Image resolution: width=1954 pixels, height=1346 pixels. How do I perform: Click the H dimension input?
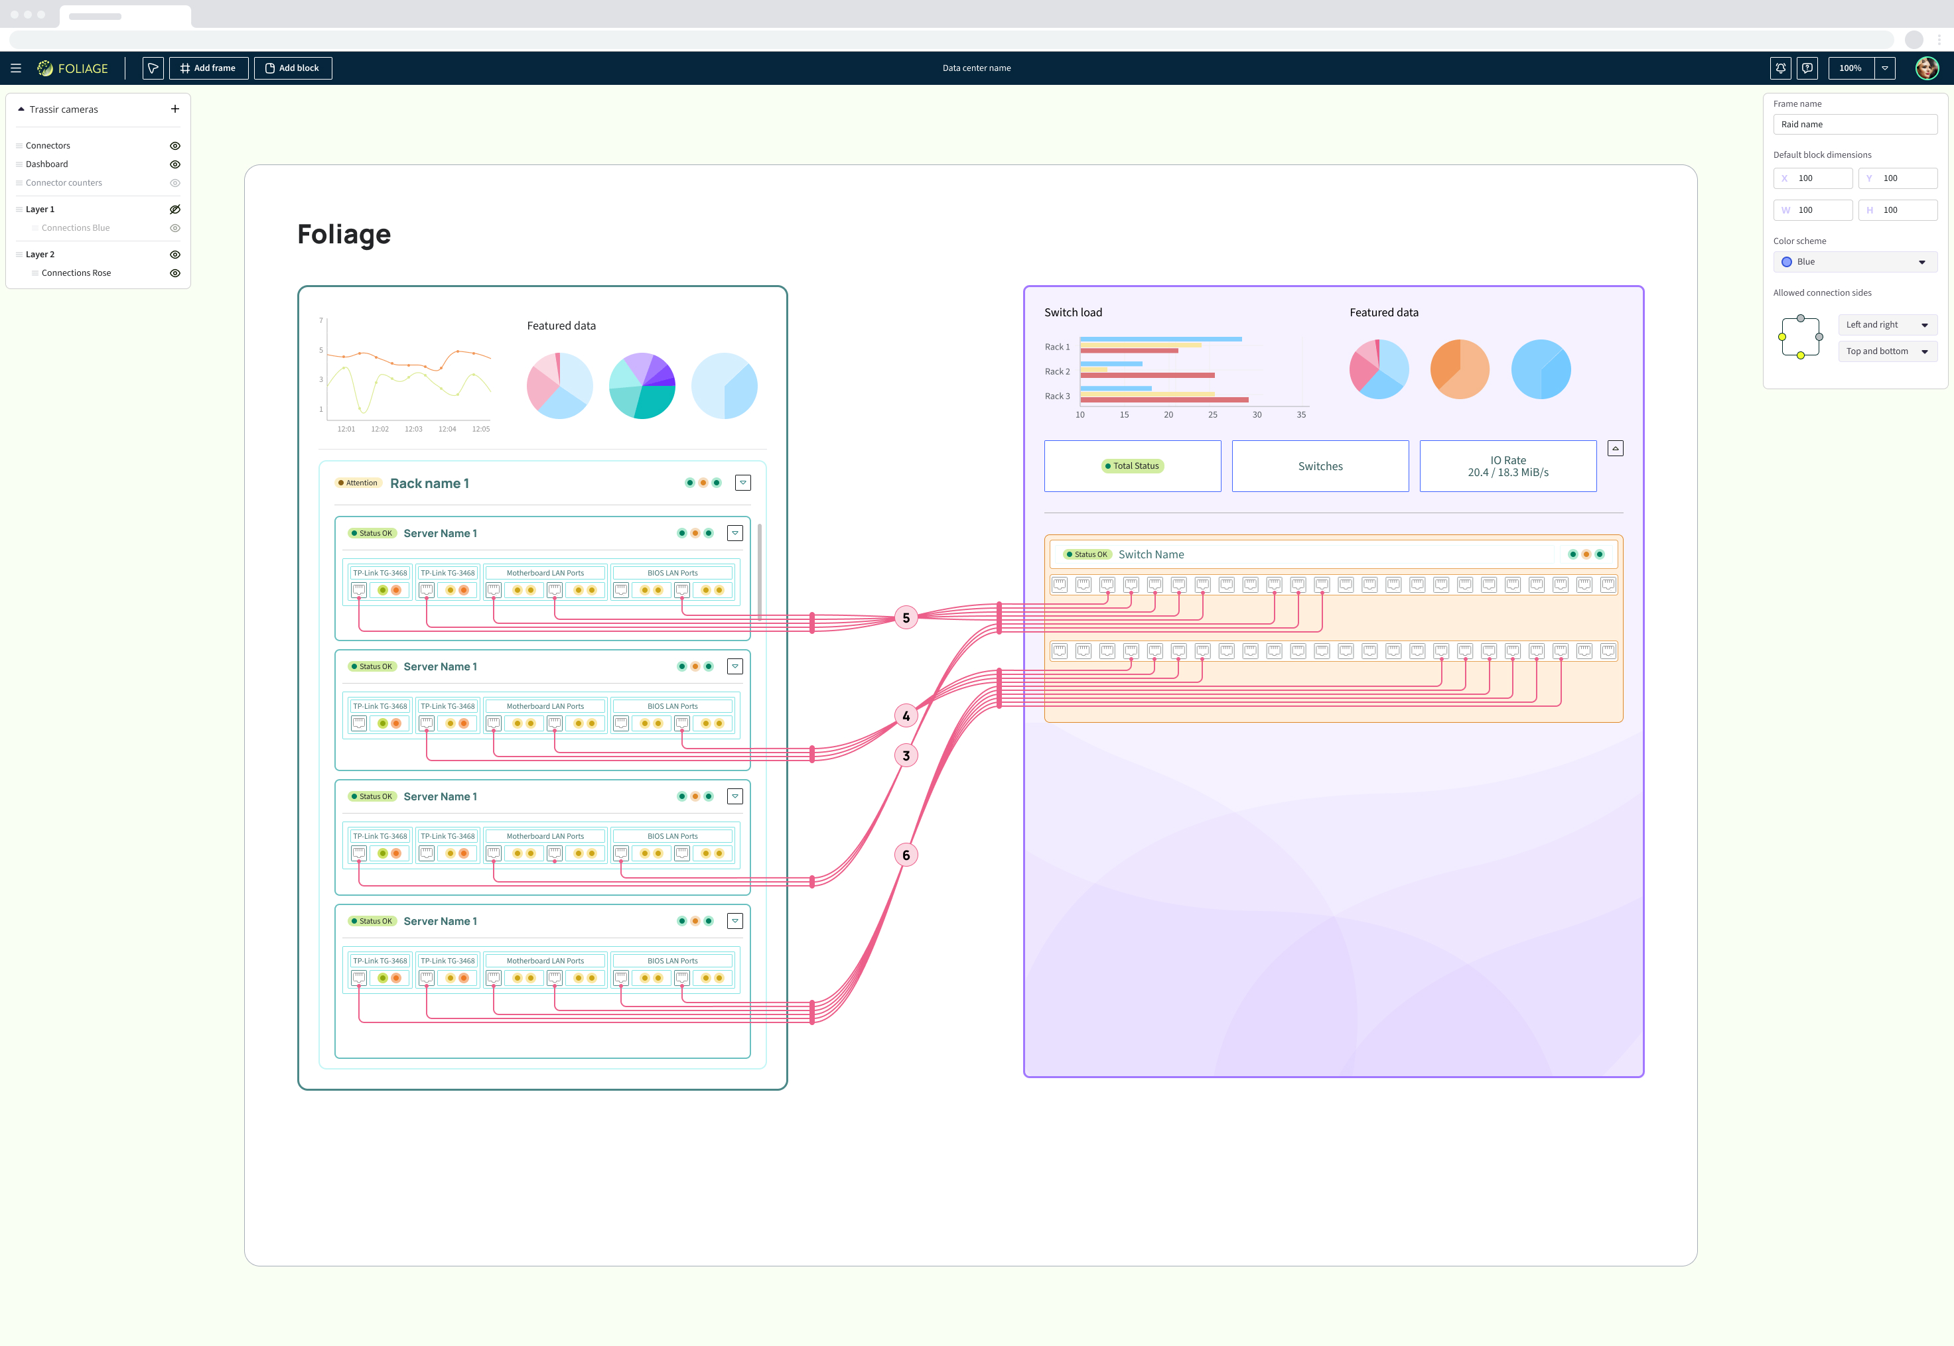pyautogui.click(x=1898, y=210)
